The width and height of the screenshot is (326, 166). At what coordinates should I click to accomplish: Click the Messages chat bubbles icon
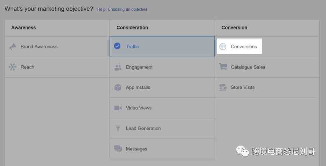[x=118, y=149]
